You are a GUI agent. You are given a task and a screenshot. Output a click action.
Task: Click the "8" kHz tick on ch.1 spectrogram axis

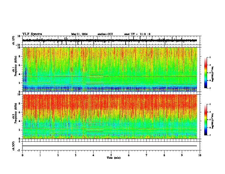(x=20, y=56)
